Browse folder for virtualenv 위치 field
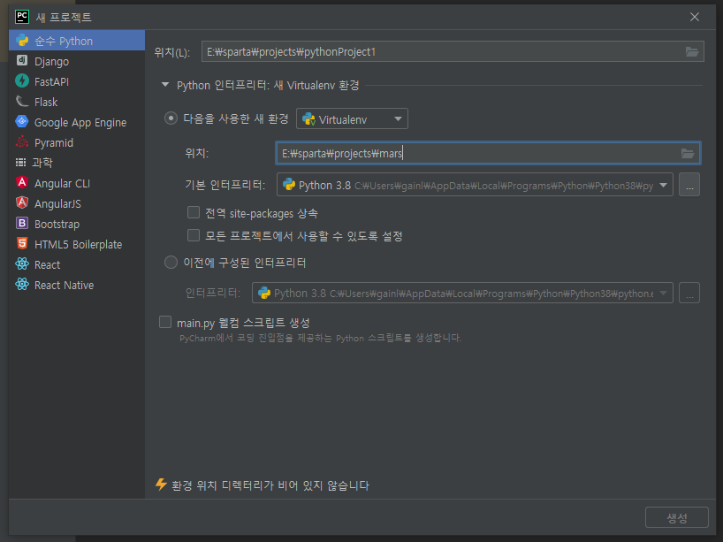 pyautogui.click(x=688, y=153)
